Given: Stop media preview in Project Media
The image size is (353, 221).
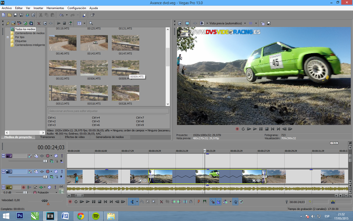Looking at the screenshot, I should [x=64, y=23].
